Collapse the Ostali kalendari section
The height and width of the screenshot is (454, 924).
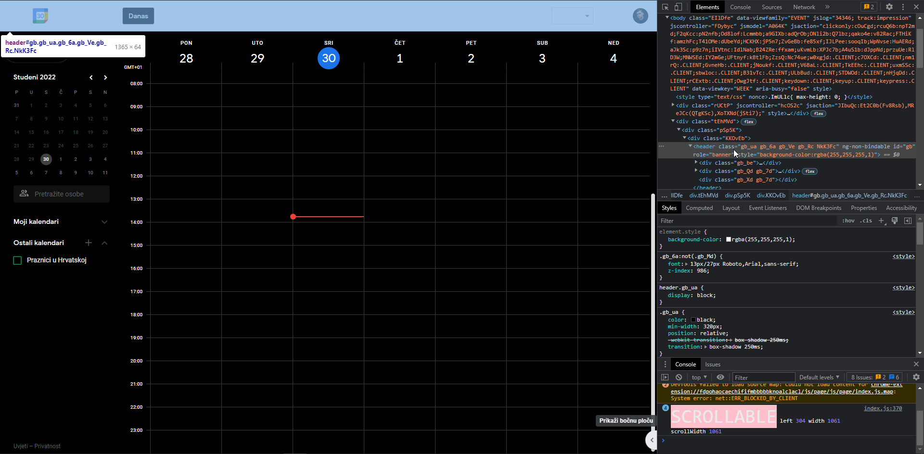[x=104, y=243]
